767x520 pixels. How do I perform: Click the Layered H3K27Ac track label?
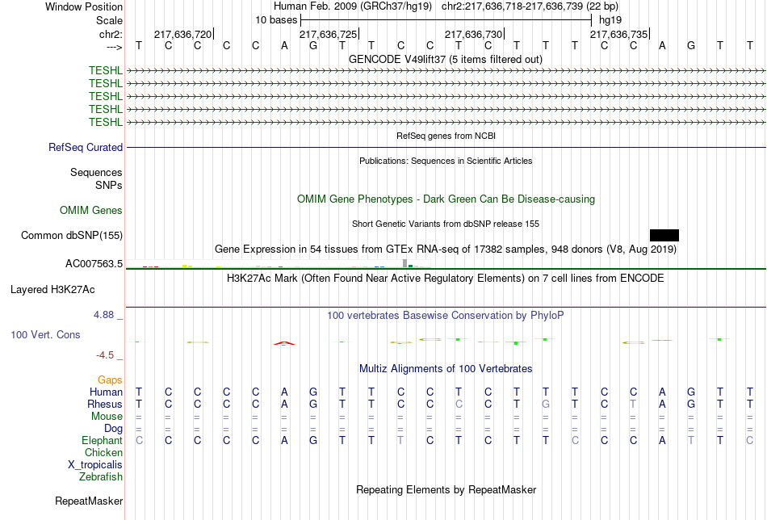pos(52,290)
